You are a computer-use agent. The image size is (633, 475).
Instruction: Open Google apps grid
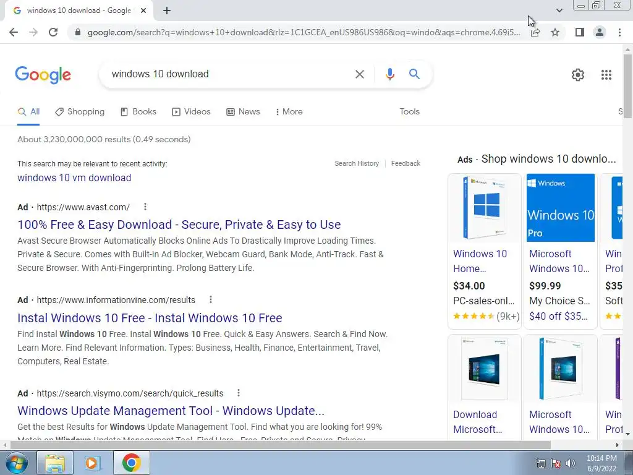tap(606, 75)
